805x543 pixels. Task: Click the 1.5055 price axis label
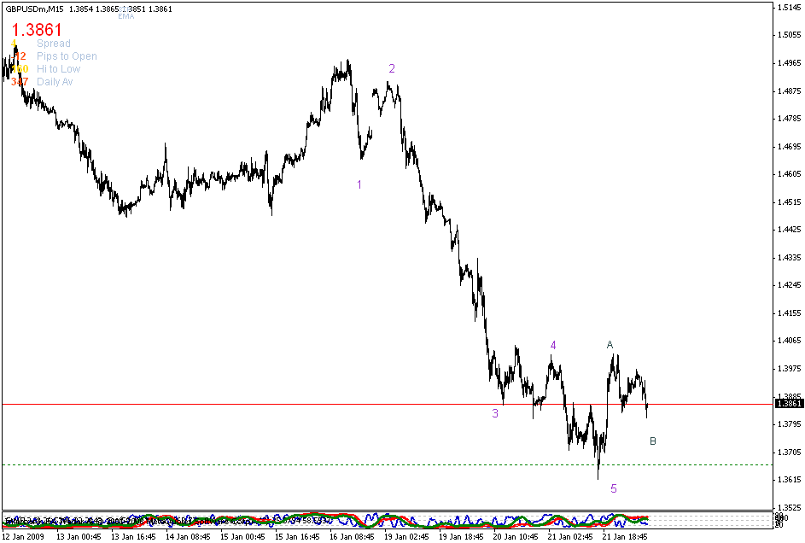[x=790, y=35]
